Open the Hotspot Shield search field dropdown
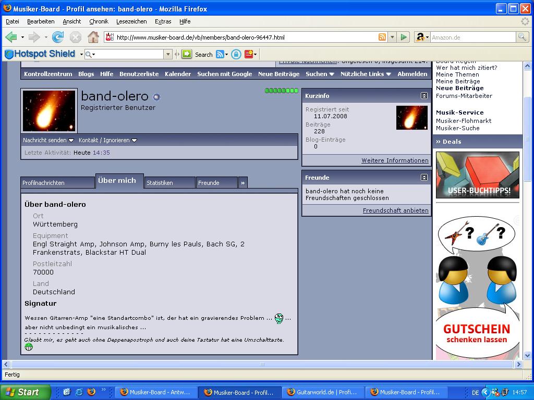The height and width of the screenshot is (400, 534). (x=167, y=54)
